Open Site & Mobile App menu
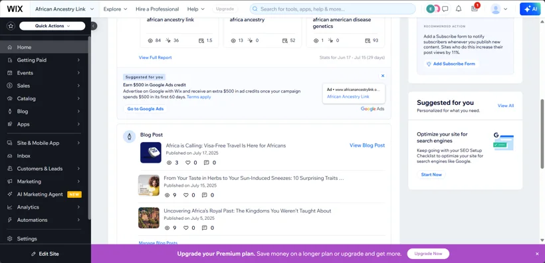 pyautogui.click(x=44, y=143)
